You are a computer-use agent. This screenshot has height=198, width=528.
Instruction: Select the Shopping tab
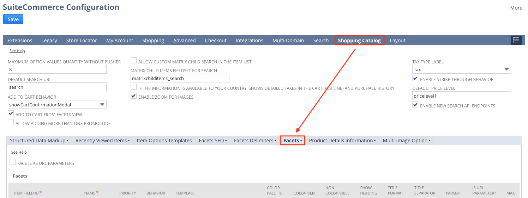click(153, 41)
